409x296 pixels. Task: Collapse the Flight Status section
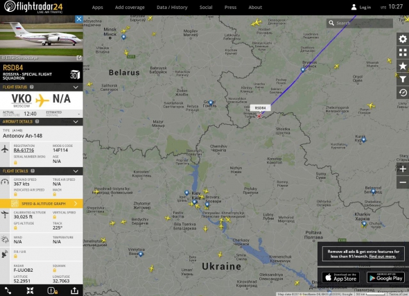pos(76,87)
